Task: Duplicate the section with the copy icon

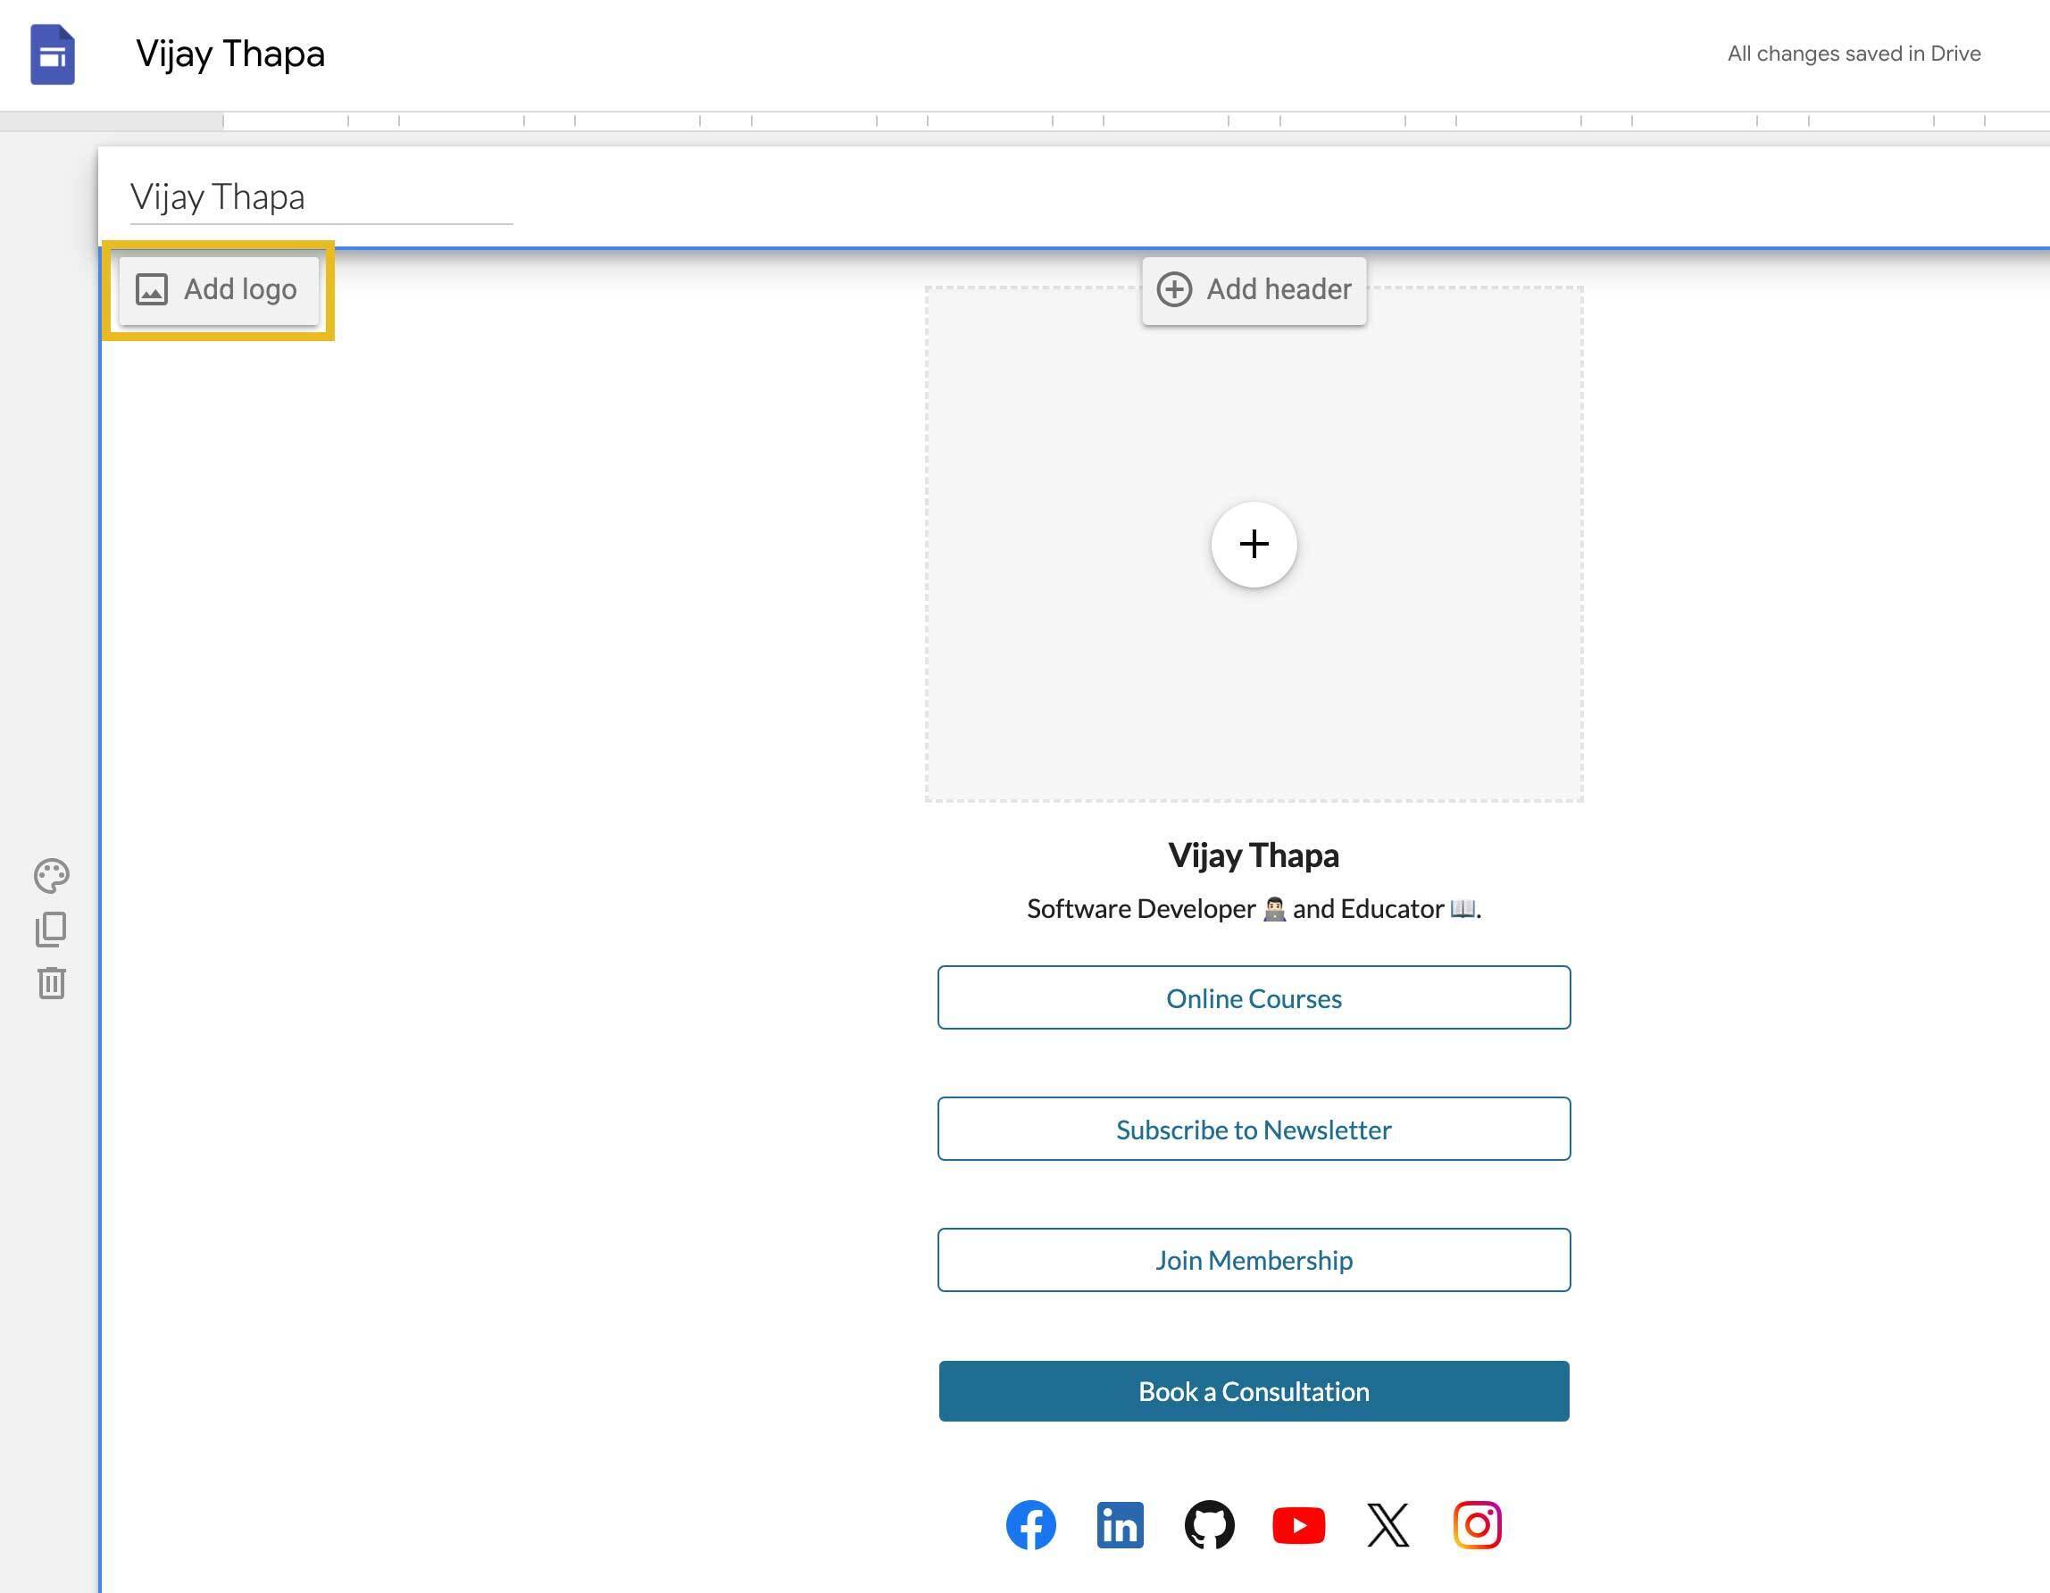Action: point(52,930)
